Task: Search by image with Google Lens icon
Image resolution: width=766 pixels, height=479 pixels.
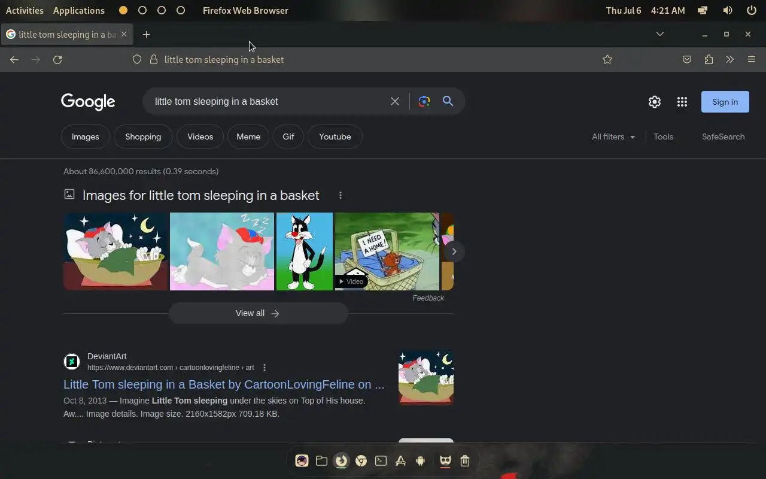Action: click(424, 101)
